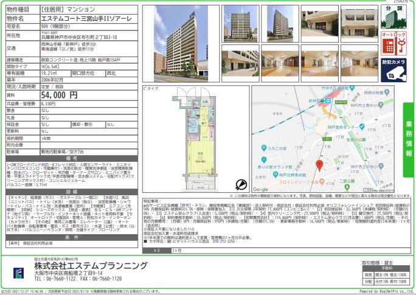Click the area value 19.21㎡
Screen dimensions: 416x295
[49, 73]
